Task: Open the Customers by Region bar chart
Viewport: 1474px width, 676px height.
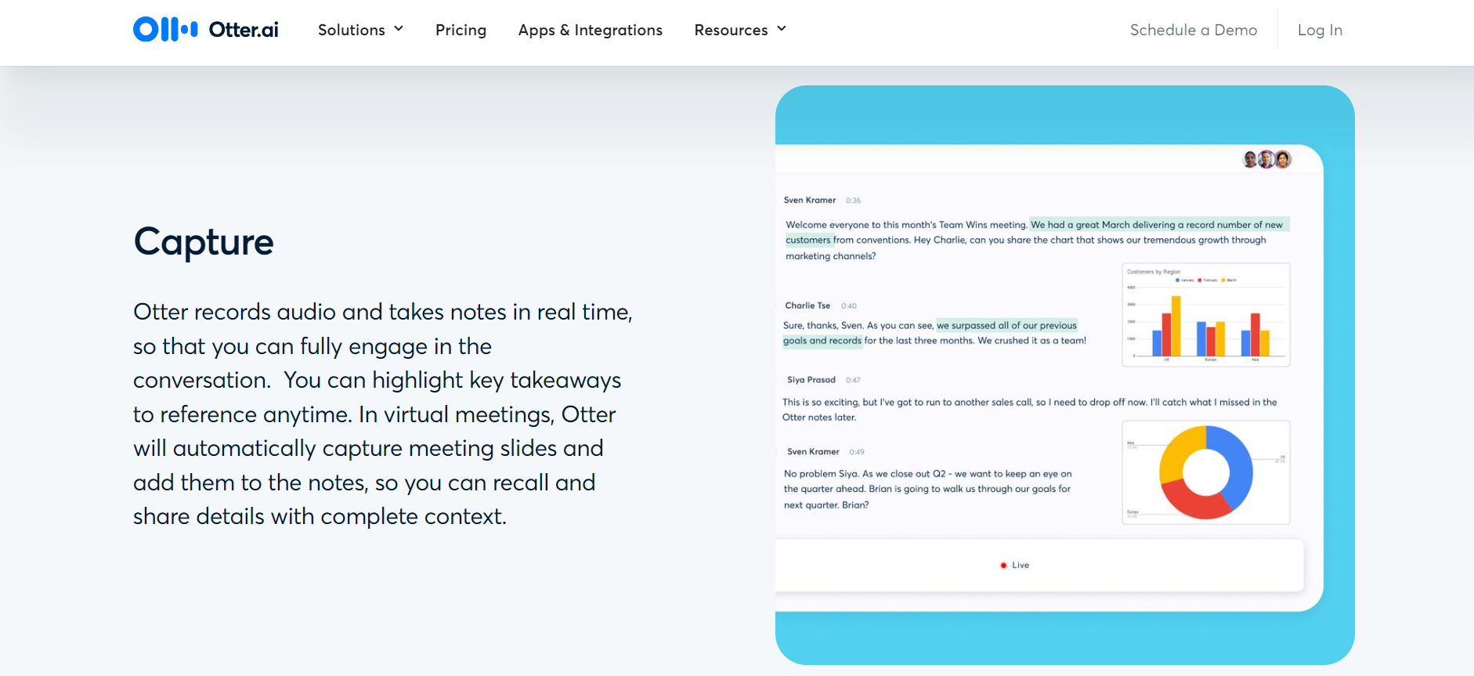Action: (x=1206, y=315)
